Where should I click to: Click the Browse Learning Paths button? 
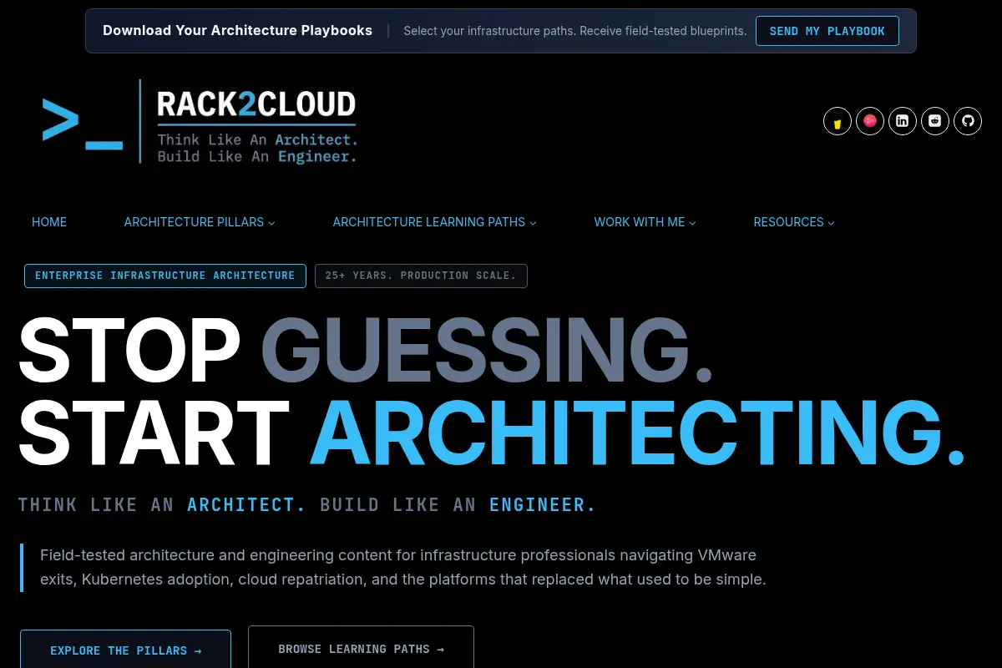coord(361,649)
